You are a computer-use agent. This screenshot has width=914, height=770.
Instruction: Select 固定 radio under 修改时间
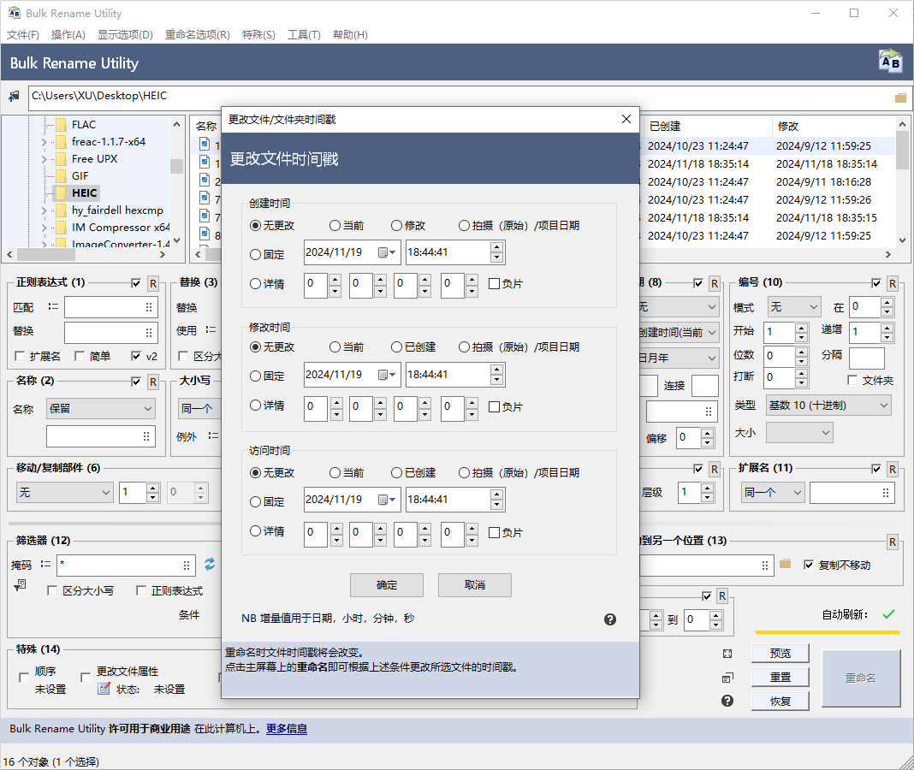click(255, 376)
